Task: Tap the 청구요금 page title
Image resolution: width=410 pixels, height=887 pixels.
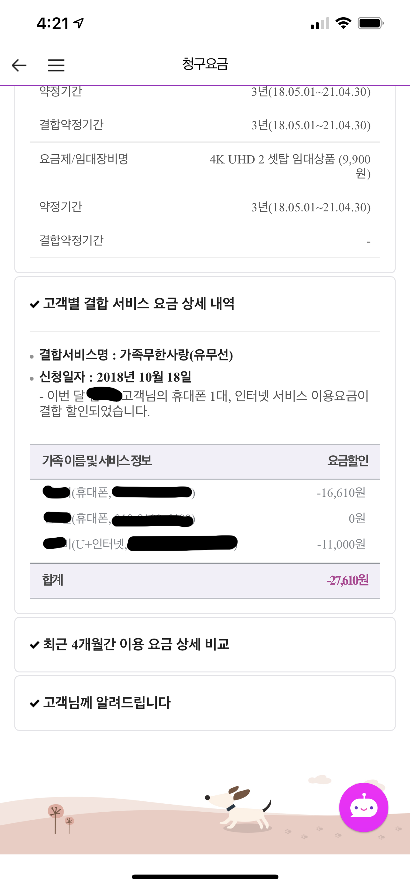Action: tap(205, 64)
